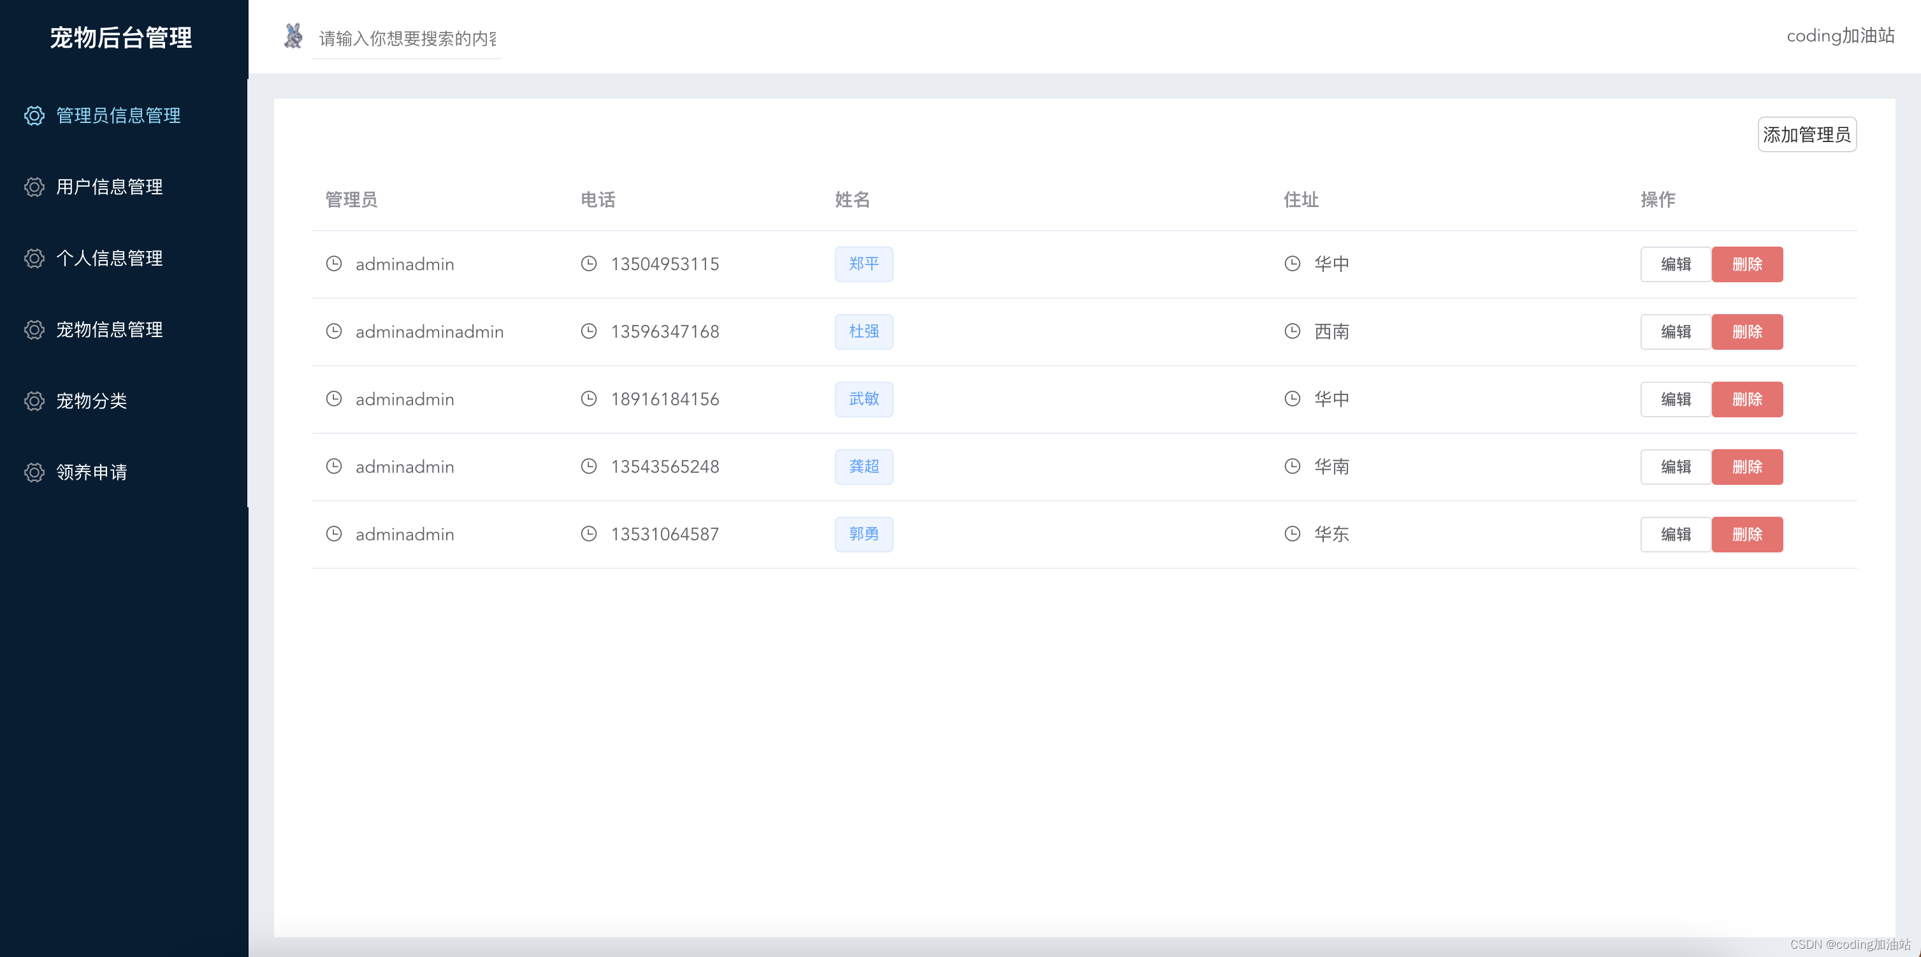This screenshot has width=1921, height=957.
Task: Click gear icon next to 管理员信息管理
Action: [x=34, y=115]
